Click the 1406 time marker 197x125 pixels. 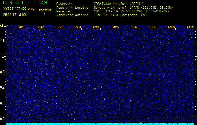click(115, 27)
